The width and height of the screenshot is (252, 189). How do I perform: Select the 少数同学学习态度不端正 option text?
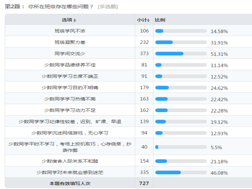[x=70, y=76]
